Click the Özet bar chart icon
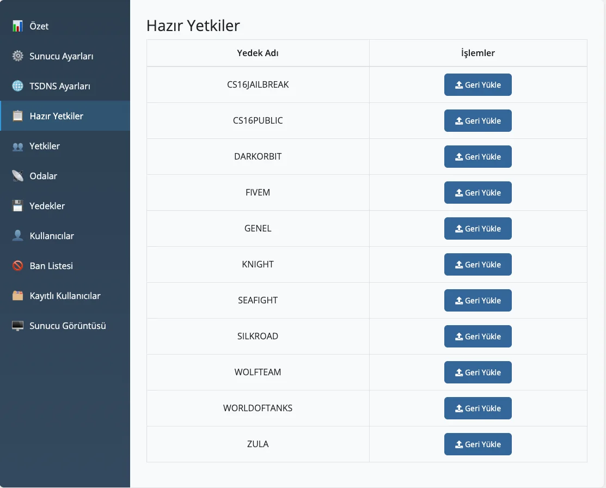The width and height of the screenshot is (606, 488). pos(17,26)
